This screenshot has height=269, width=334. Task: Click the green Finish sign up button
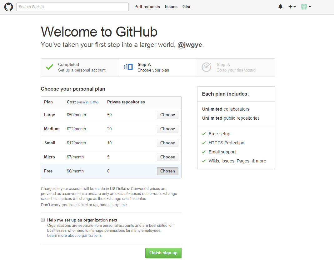pyautogui.click(x=163, y=253)
